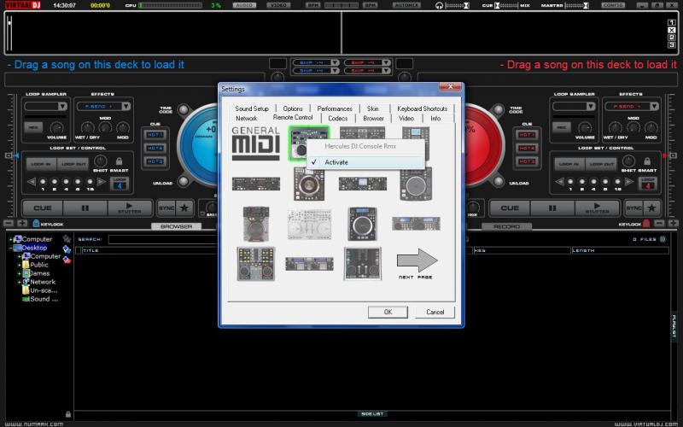Expand the Network tree node

pos(19,282)
